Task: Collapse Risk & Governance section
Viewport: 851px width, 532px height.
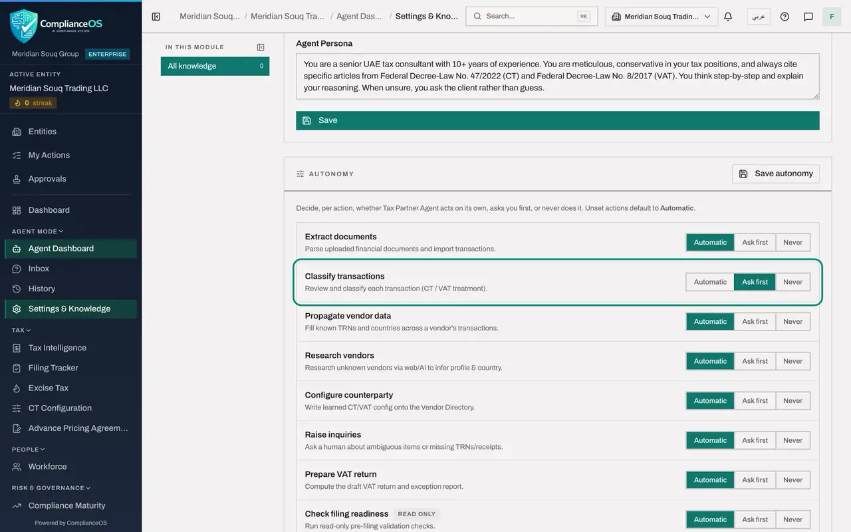Action: 51,488
